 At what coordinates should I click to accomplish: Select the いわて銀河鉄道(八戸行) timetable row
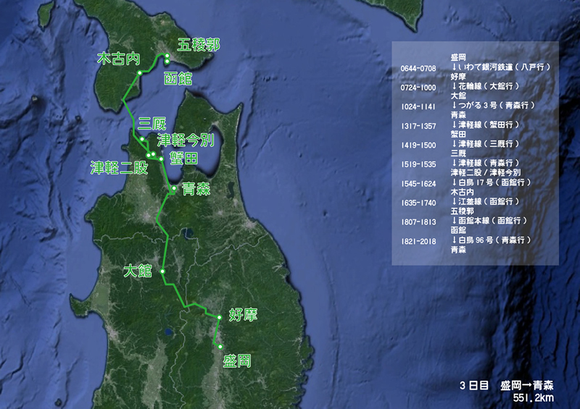click(502, 67)
